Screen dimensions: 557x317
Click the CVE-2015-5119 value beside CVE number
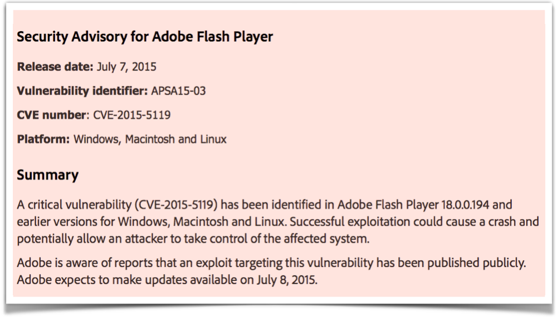point(132,115)
